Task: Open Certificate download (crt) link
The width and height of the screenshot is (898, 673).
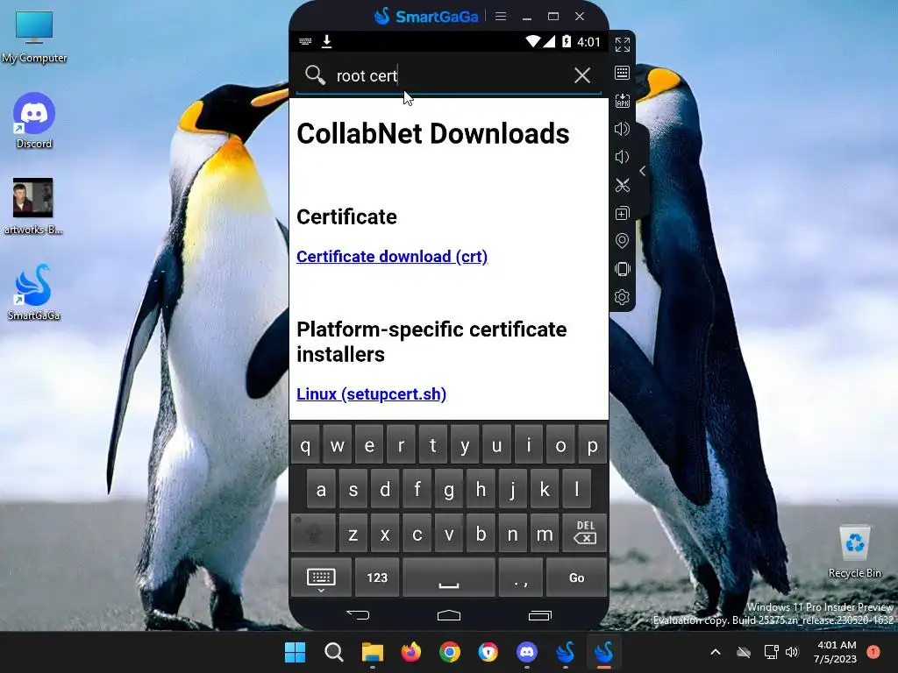Action: pyautogui.click(x=392, y=257)
